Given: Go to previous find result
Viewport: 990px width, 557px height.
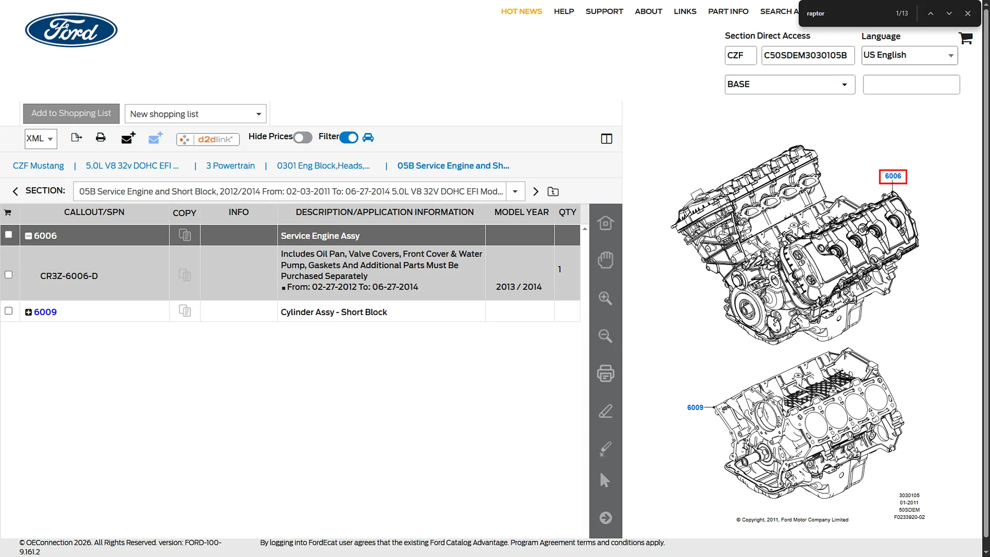Looking at the screenshot, I should point(931,14).
